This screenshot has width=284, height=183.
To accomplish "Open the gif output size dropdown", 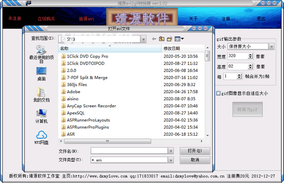I will click(x=271, y=46).
